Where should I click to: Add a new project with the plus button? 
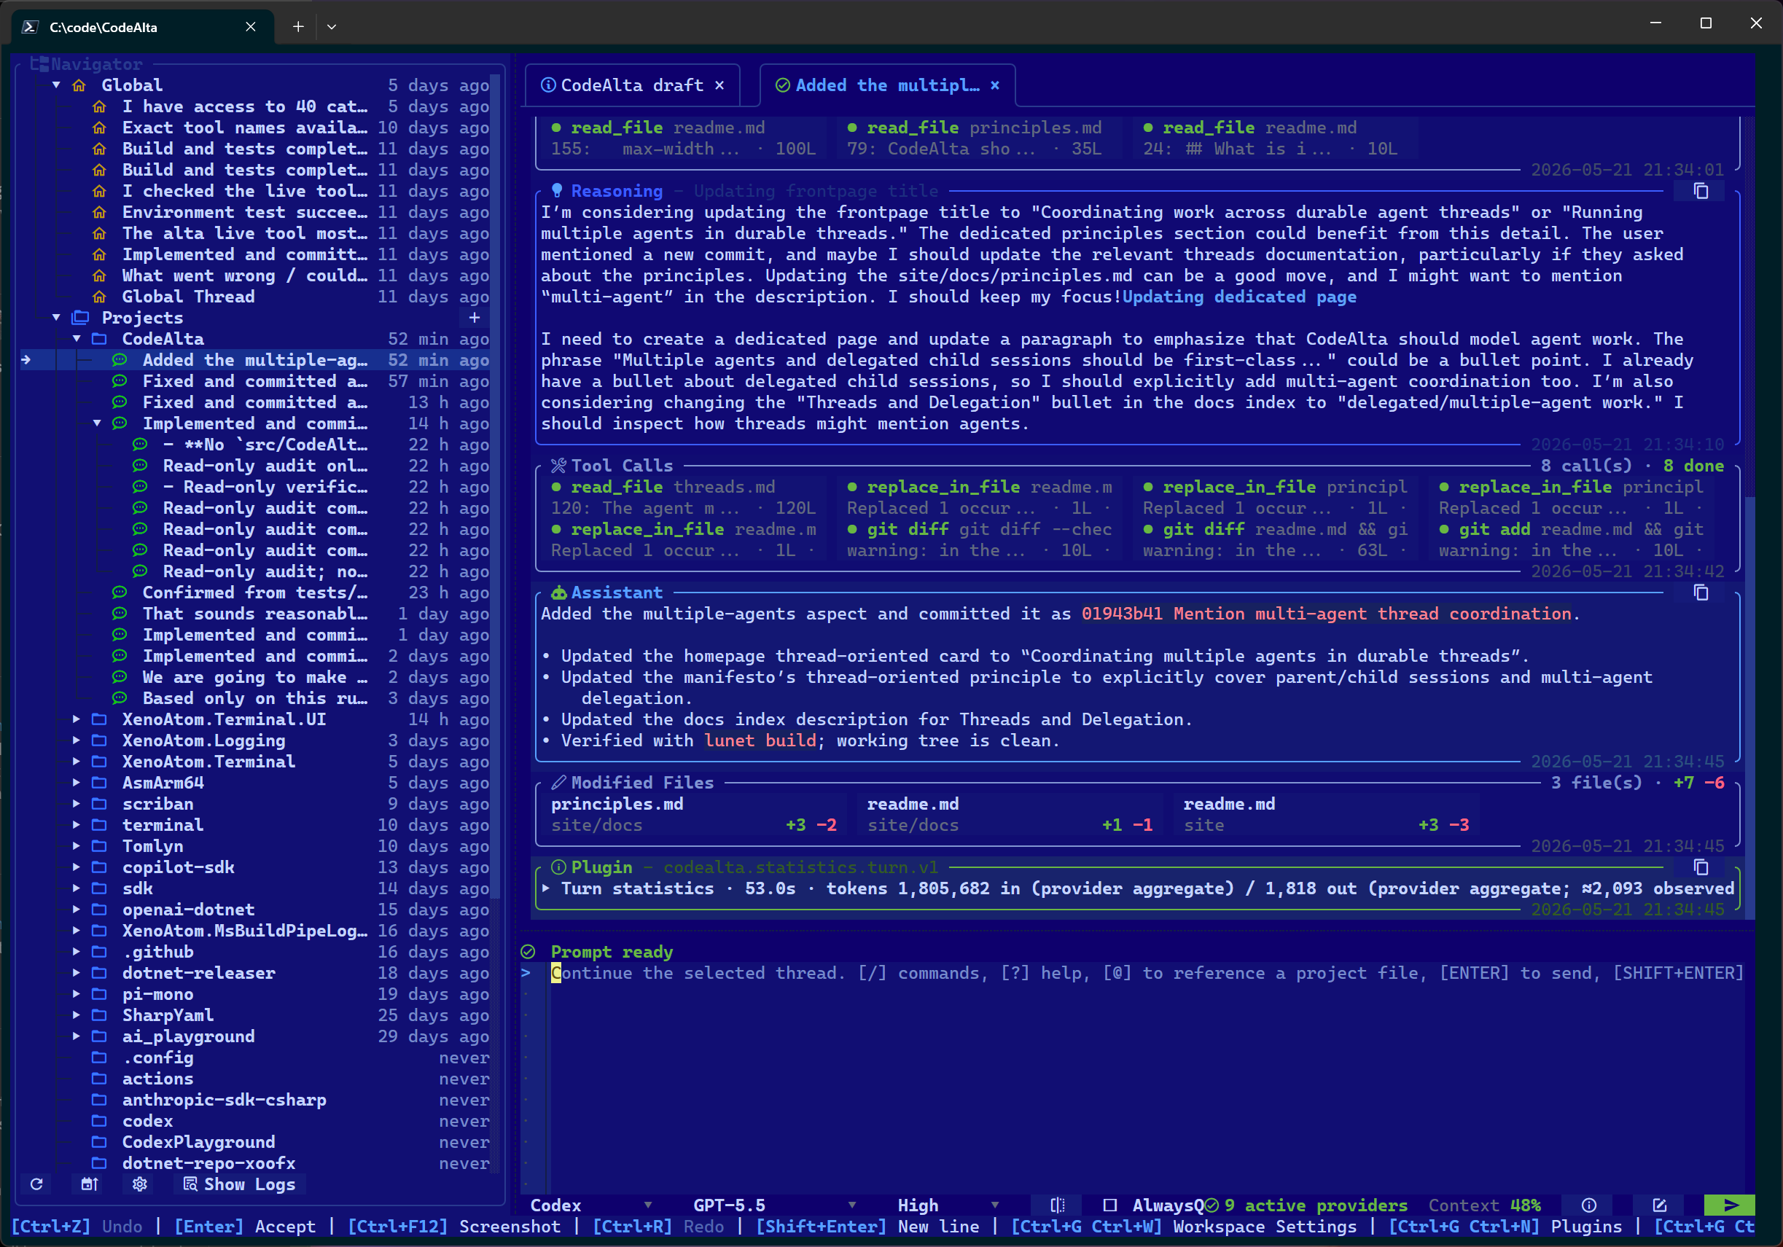tap(475, 317)
